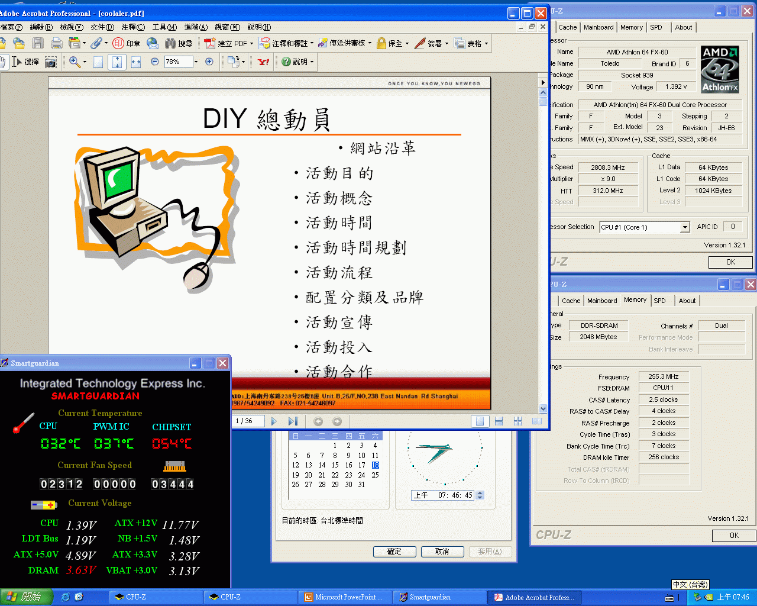Click the camera snapshot tool icon

(51, 62)
